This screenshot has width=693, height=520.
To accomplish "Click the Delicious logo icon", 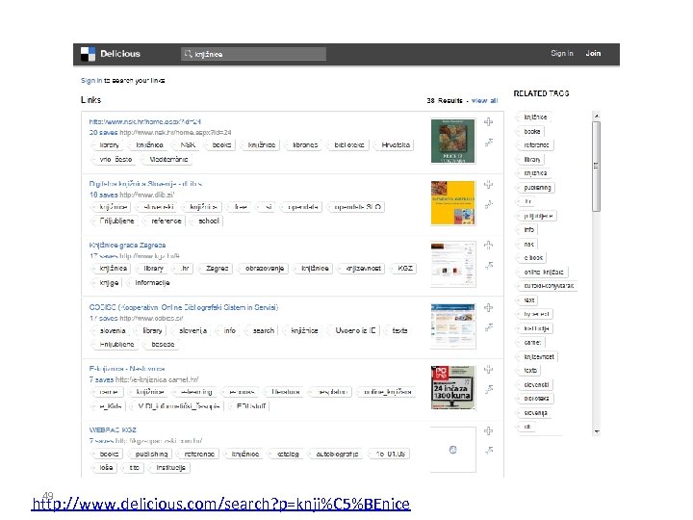I will coord(88,54).
